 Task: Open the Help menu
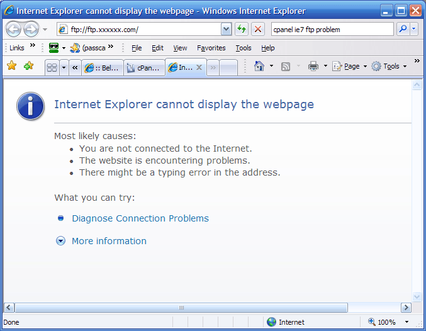click(268, 48)
